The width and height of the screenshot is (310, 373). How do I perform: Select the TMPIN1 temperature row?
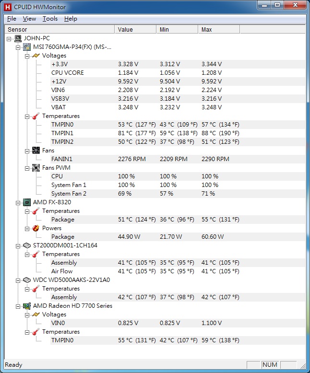[x=178, y=133]
